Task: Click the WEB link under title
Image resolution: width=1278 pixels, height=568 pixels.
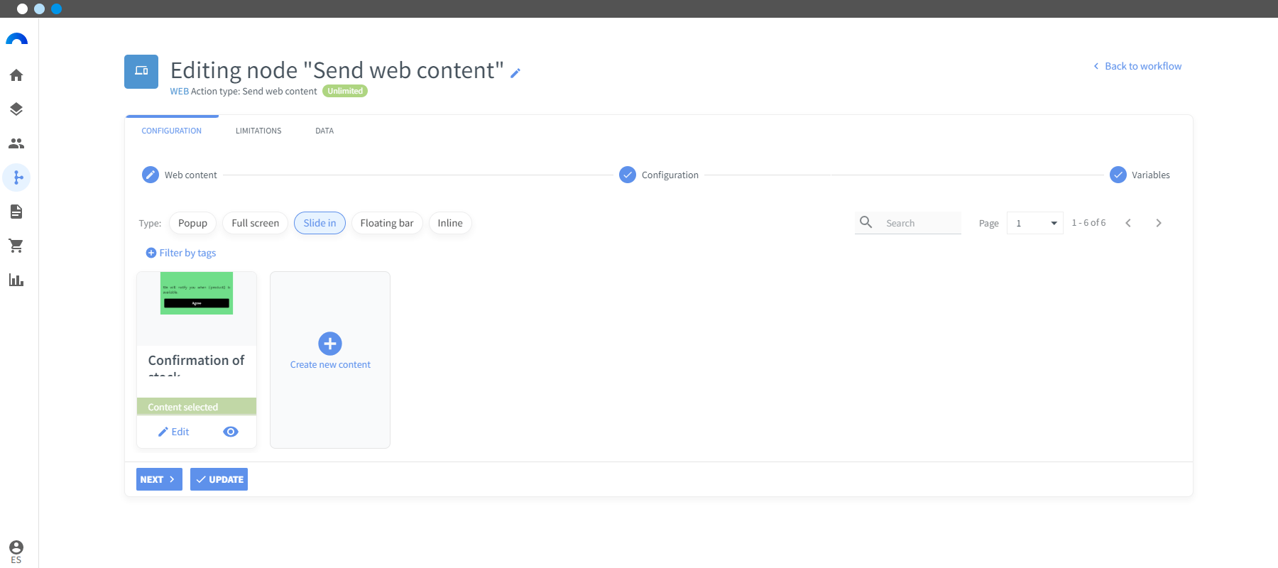Action: (x=180, y=92)
